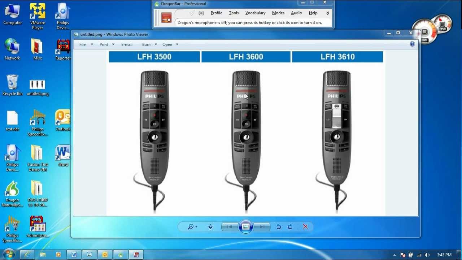
Task: Open the DragonBar Vocabulary menu
Action: (x=255, y=13)
